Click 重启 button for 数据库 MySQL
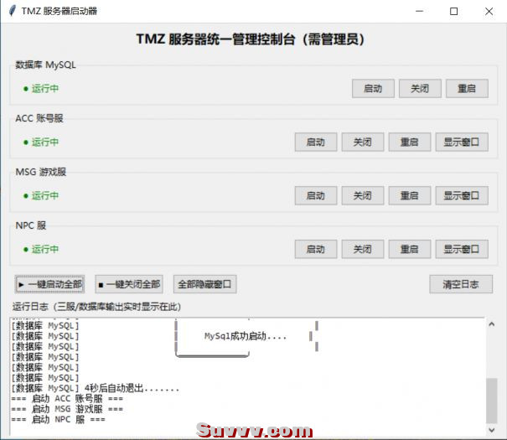This screenshot has height=440, width=507. (x=467, y=88)
